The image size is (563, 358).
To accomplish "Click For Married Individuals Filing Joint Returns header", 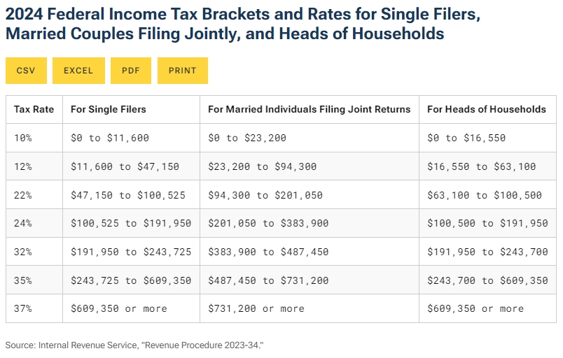I will coord(309,109).
